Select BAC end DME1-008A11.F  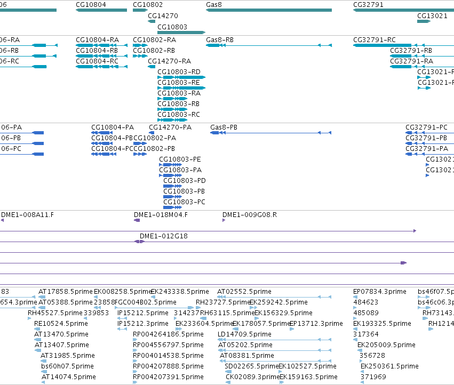tap(28, 215)
